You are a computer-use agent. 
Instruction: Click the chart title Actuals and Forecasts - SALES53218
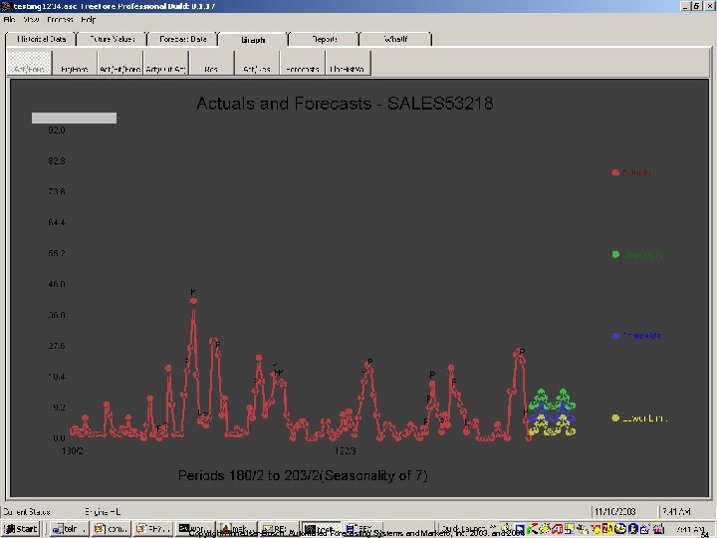click(x=345, y=104)
